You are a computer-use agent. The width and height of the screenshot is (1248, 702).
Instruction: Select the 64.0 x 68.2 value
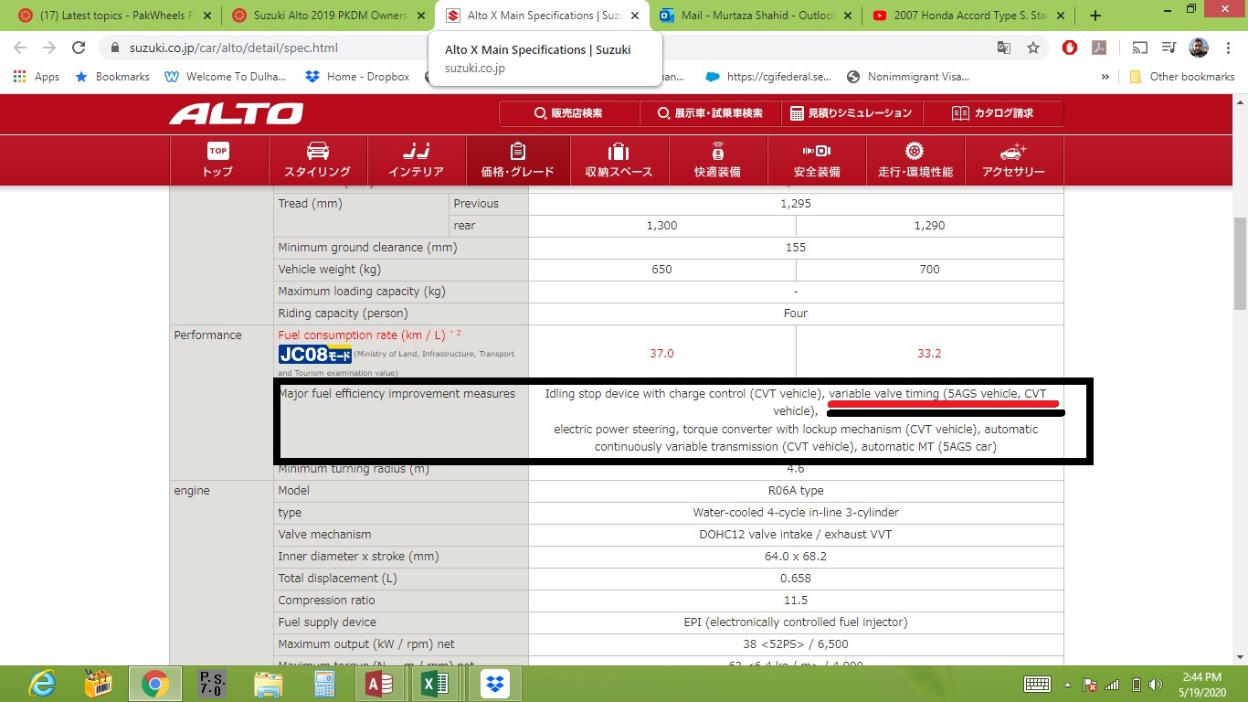tap(796, 557)
